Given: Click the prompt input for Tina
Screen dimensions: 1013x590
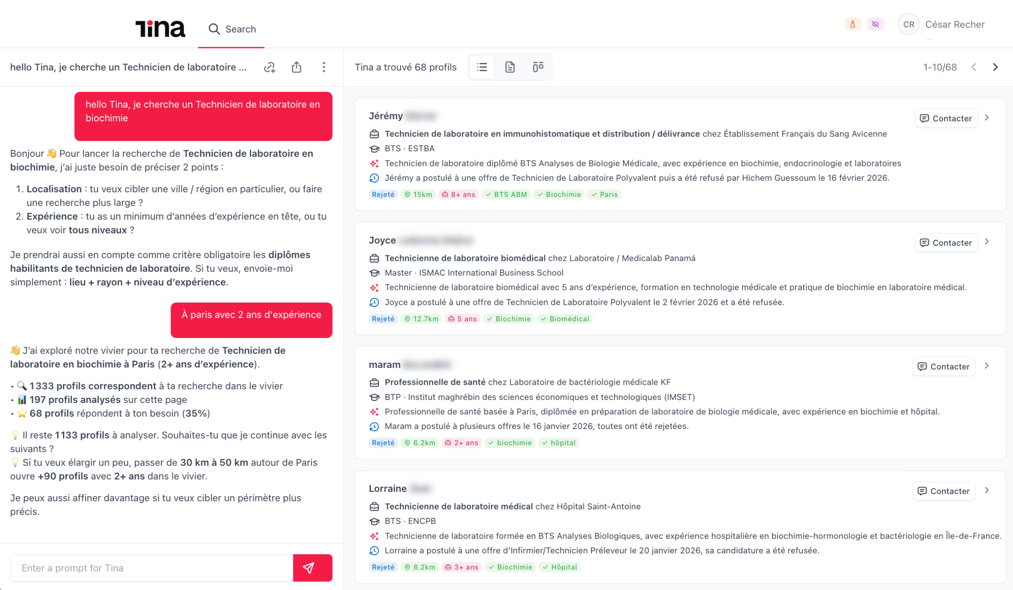Looking at the screenshot, I should (x=152, y=568).
